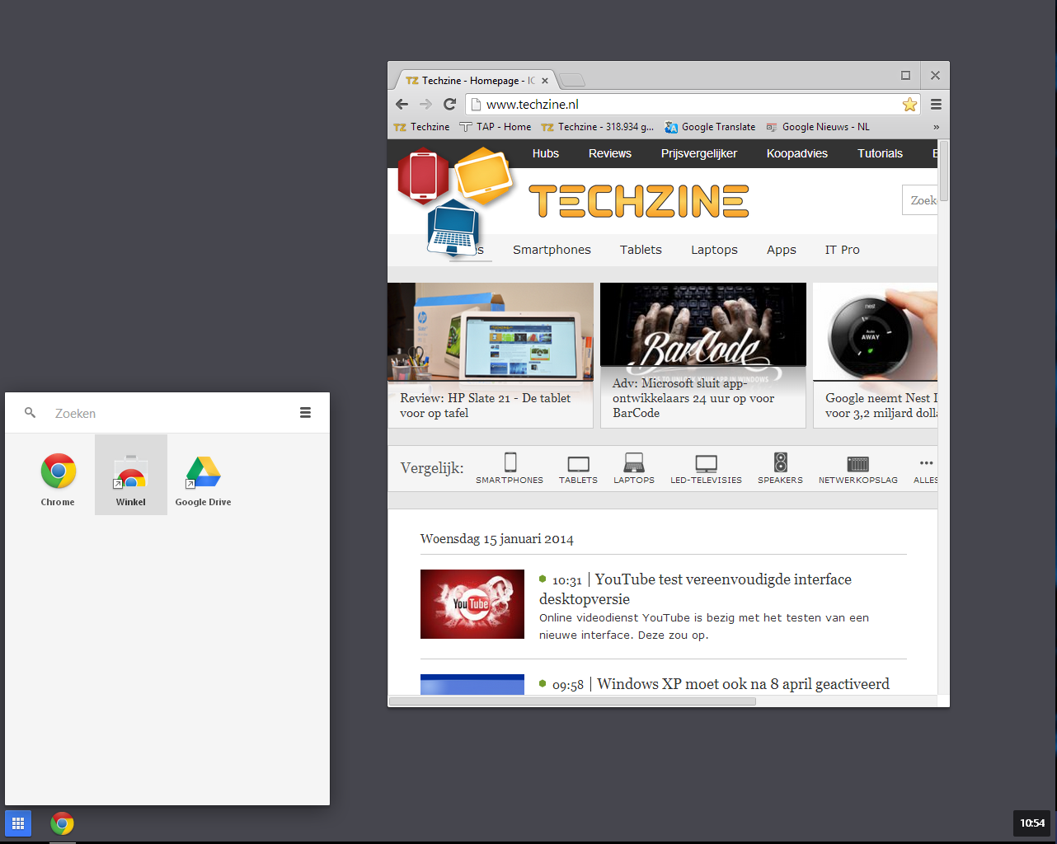Select the Laptops category tab
Image resolution: width=1057 pixels, height=844 pixels.
click(x=714, y=250)
